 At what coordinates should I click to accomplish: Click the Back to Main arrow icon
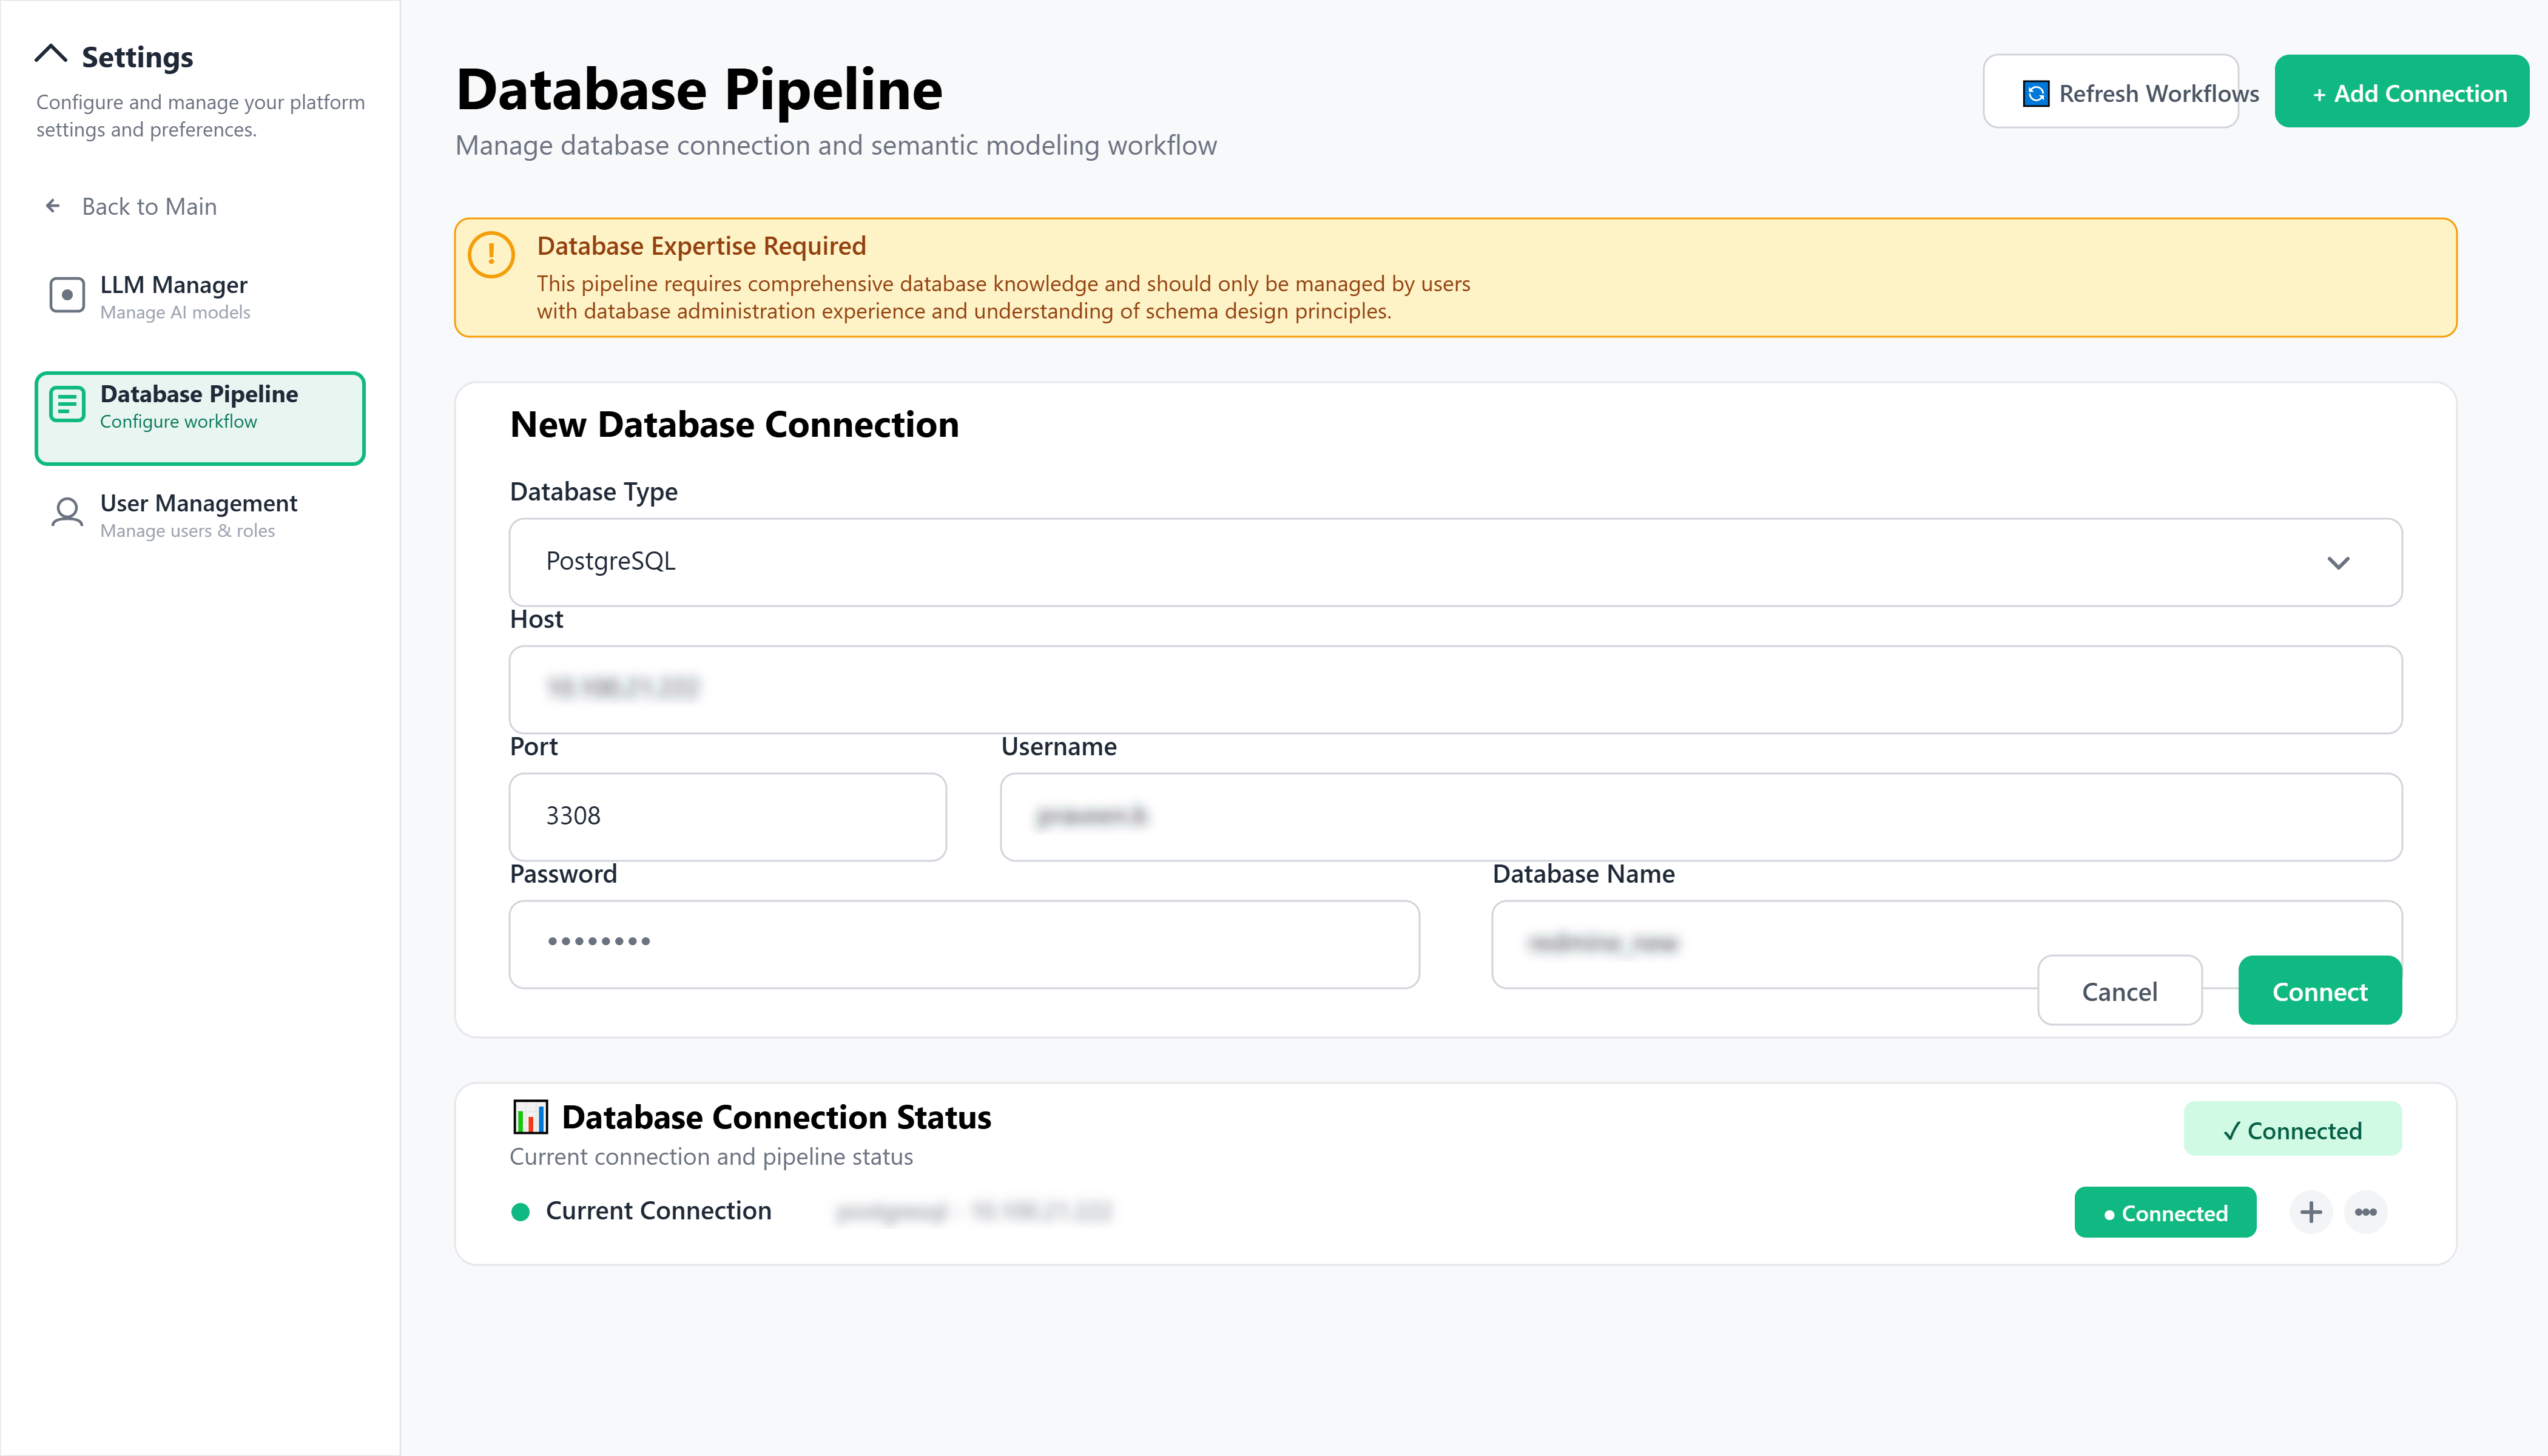click(53, 206)
